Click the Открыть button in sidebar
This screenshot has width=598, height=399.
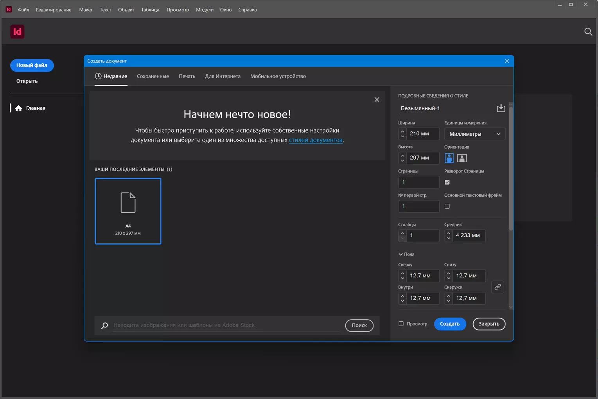27,81
